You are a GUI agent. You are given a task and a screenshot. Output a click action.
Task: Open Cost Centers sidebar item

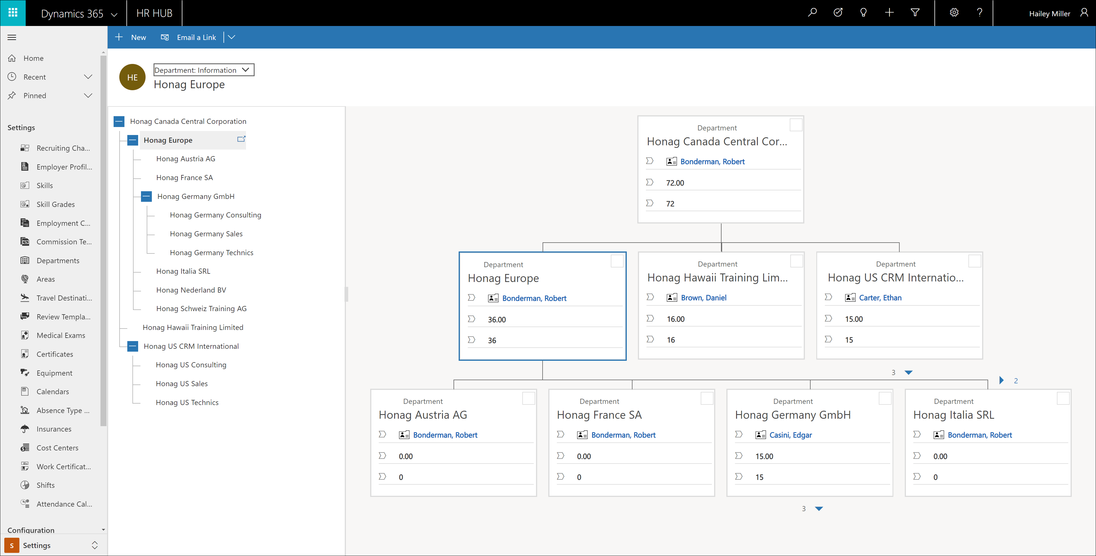[57, 448]
